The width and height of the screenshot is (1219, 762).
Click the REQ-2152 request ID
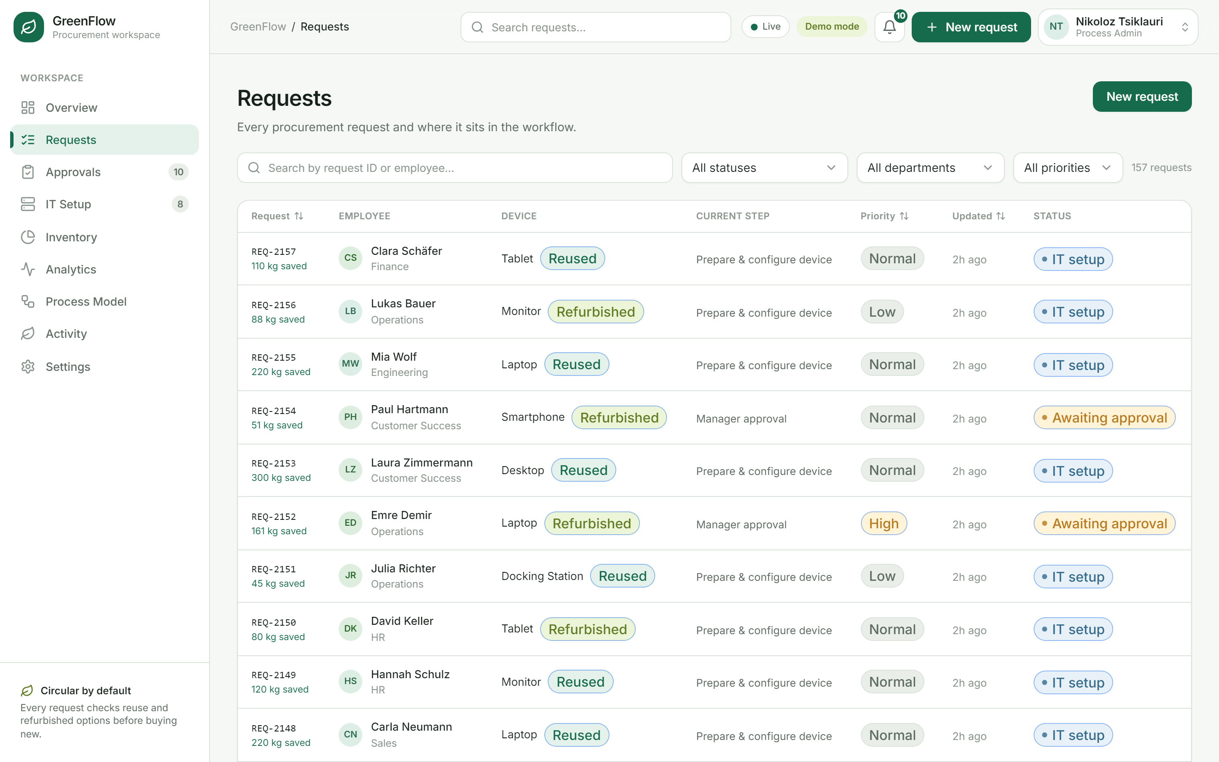coord(273,516)
